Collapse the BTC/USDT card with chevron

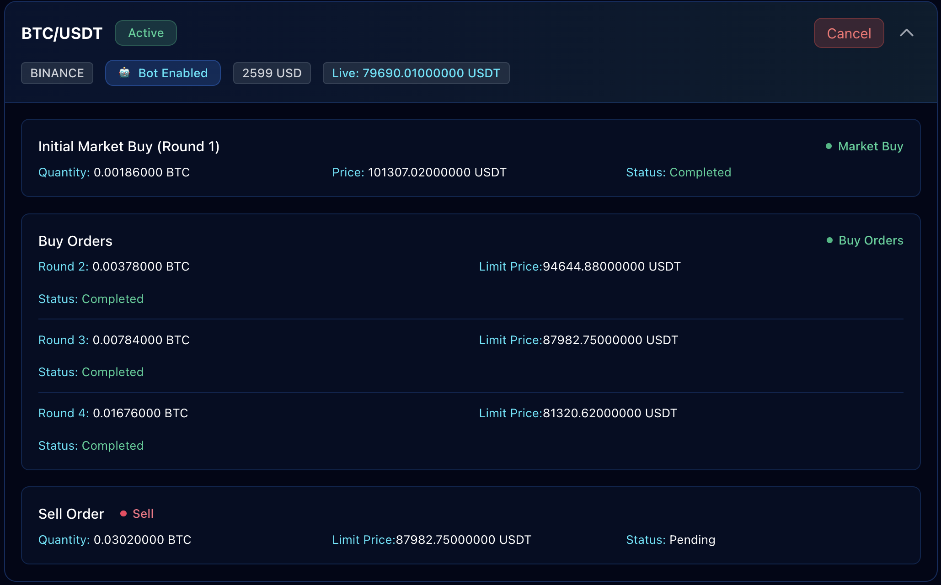tap(907, 33)
